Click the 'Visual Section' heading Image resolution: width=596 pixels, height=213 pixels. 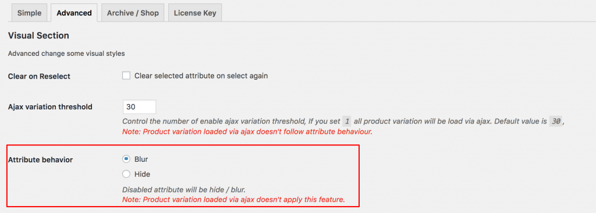pos(38,35)
